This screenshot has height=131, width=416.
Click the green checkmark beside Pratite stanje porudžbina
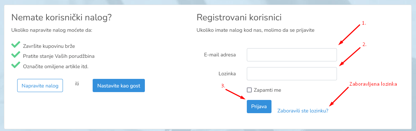16,55
